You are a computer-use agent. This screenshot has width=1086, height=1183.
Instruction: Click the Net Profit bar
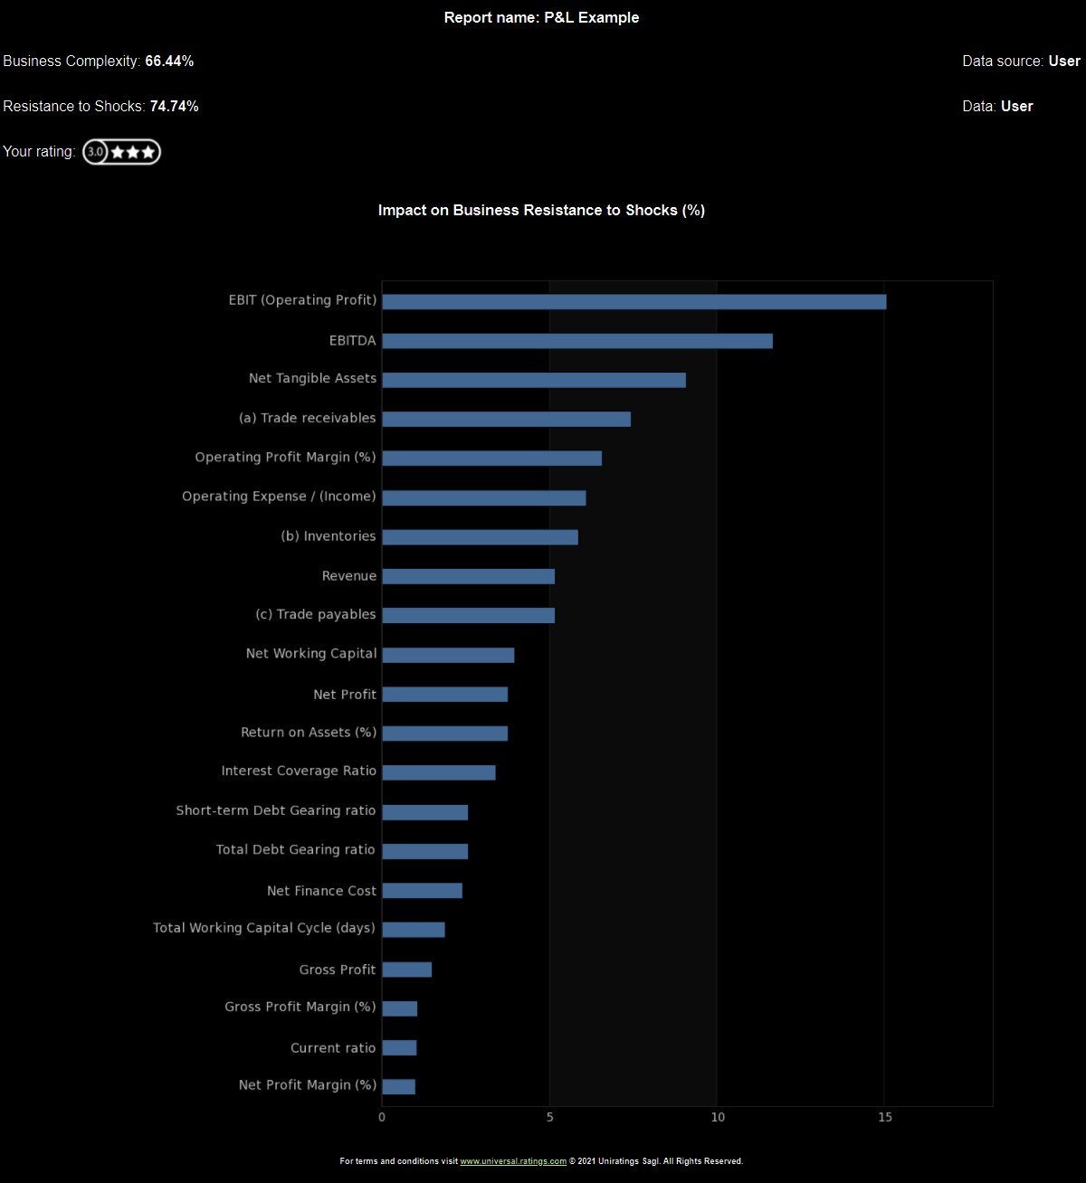[x=444, y=695]
